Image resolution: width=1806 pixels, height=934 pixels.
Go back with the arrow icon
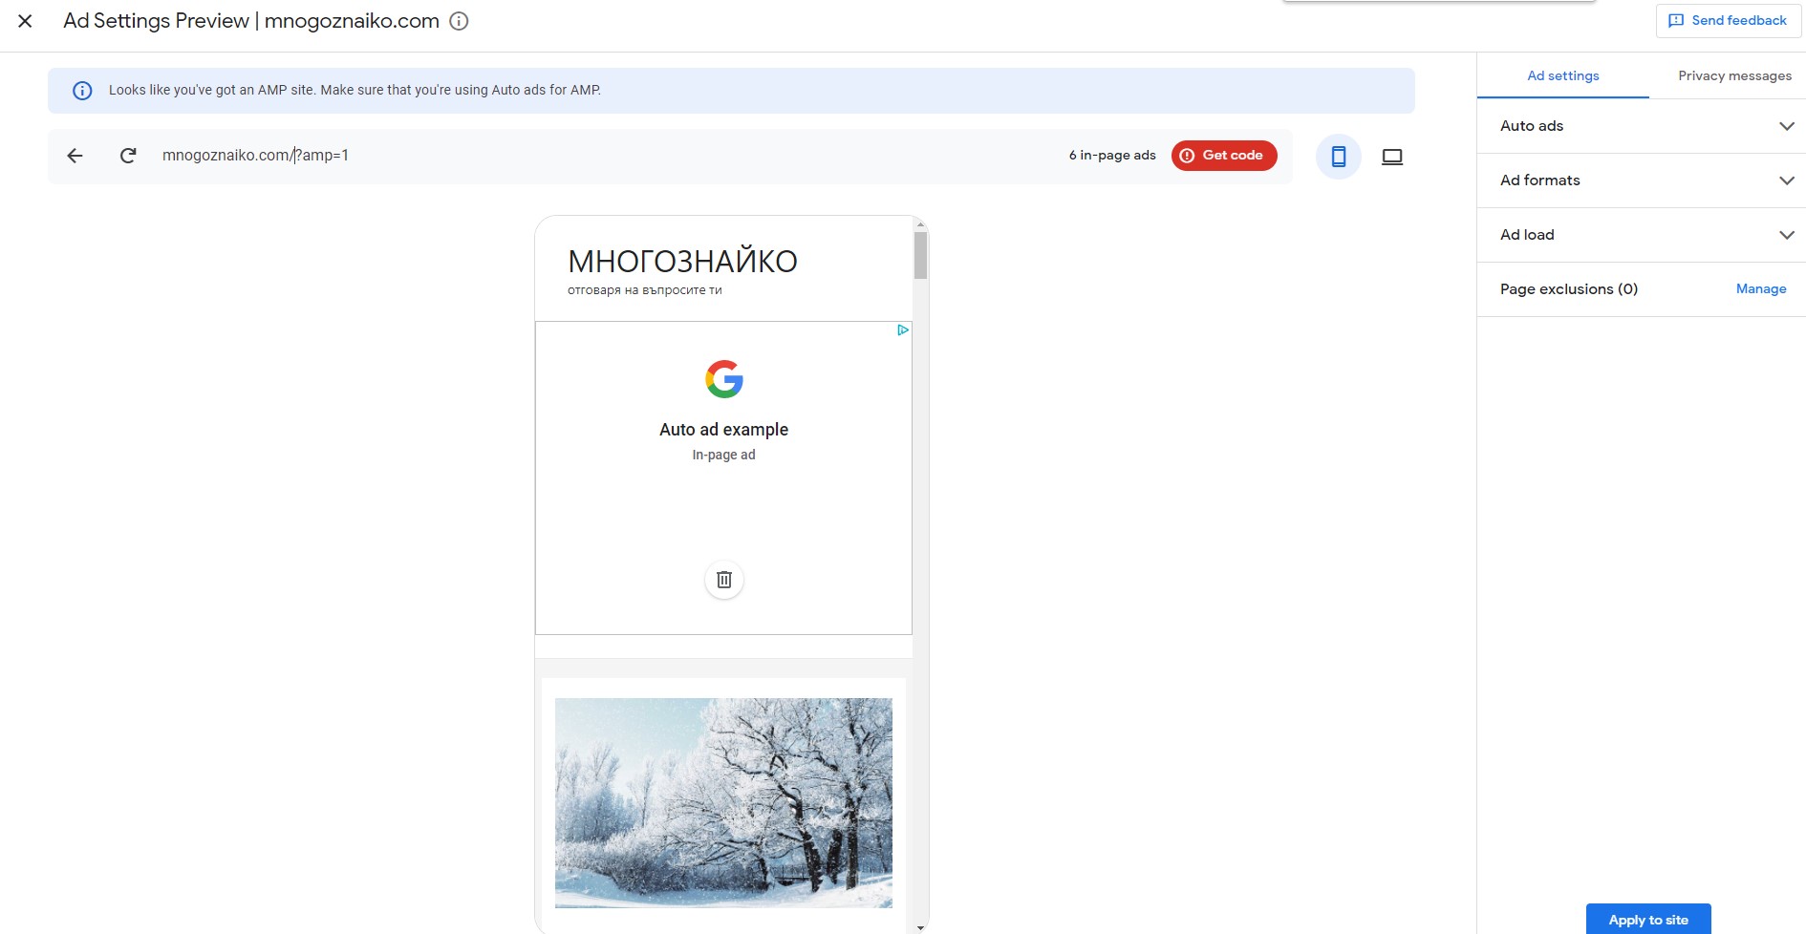(75, 156)
